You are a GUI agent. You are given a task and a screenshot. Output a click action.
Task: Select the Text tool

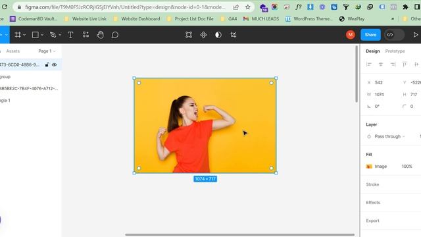click(70, 35)
